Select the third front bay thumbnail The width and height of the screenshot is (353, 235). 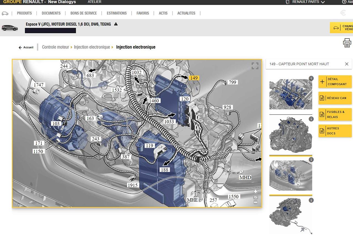[x=291, y=175]
